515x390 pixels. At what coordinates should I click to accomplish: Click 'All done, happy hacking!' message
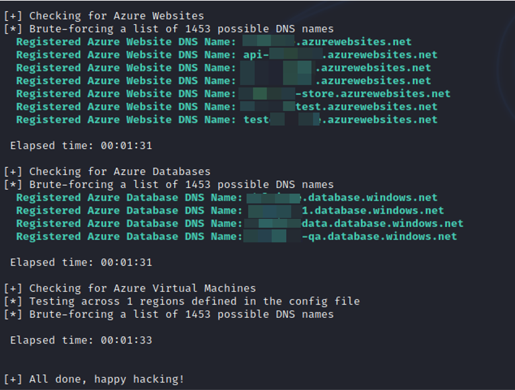coord(94,379)
